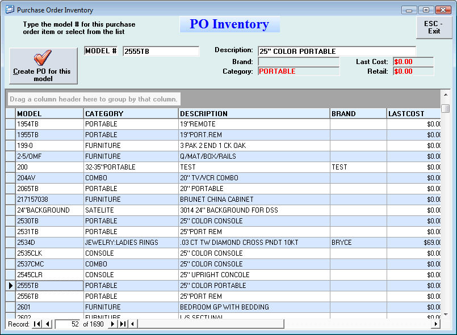Click the CATEGORY column header
Viewport: 457px width, 335px height.
[x=131, y=113]
